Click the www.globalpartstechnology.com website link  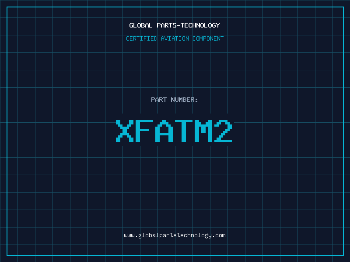(x=175, y=235)
